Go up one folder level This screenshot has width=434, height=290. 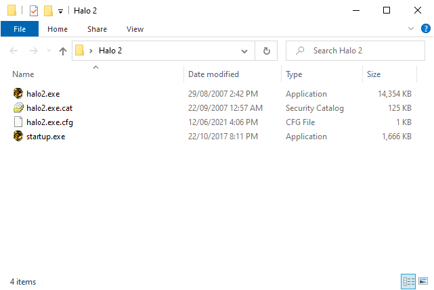[x=63, y=51]
